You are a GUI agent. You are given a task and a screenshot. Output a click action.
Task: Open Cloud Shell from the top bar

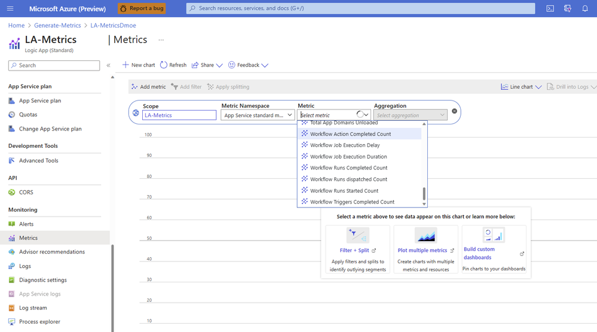(x=550, y=8)
